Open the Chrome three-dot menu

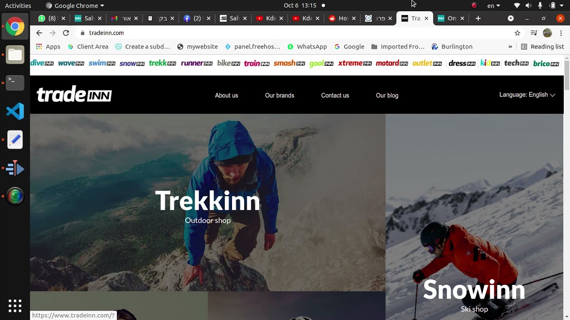tap(561, 33)
